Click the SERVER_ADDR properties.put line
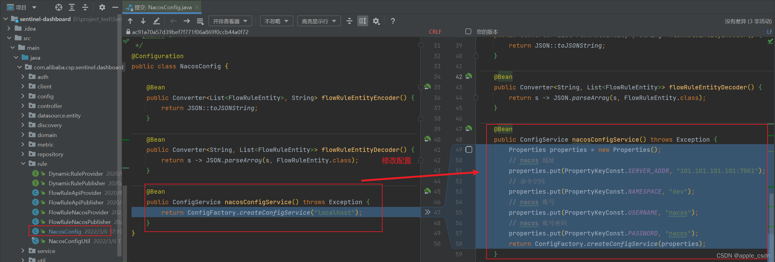775x262 pixels. tap(637, 170)
